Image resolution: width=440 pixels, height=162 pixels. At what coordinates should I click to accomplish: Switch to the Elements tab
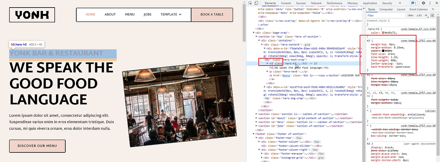[270, 3]
